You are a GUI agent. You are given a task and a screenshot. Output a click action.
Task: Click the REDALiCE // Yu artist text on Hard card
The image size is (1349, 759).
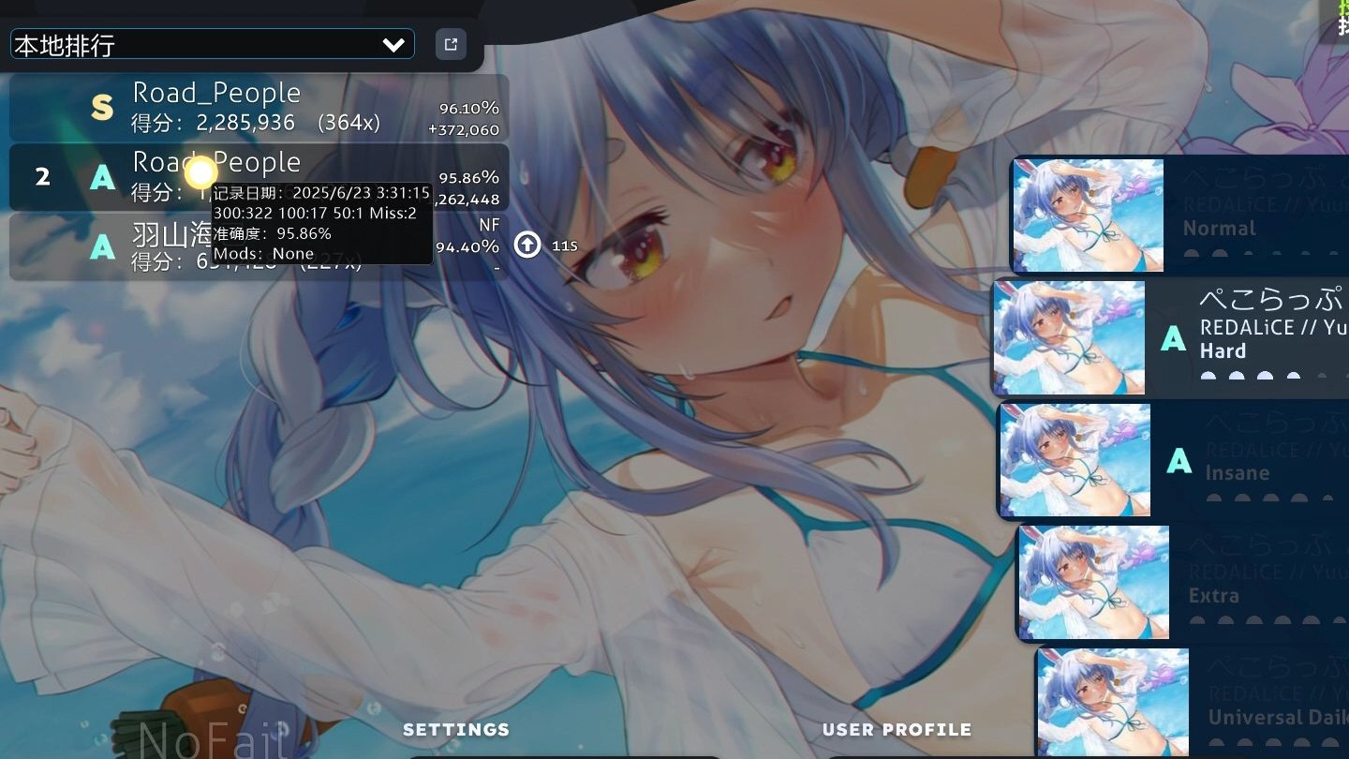1274,327
